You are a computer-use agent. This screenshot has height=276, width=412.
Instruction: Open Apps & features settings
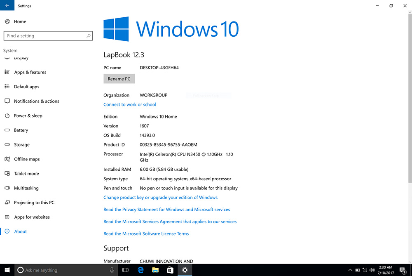pos(30,72)
